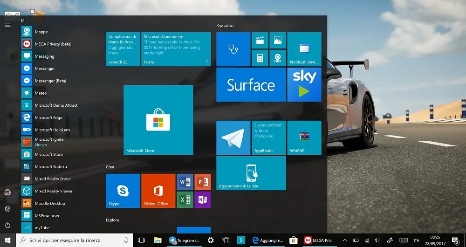Open the Settings gear on the taskbar
Screen dimensions: 466x247
point(211,240)
